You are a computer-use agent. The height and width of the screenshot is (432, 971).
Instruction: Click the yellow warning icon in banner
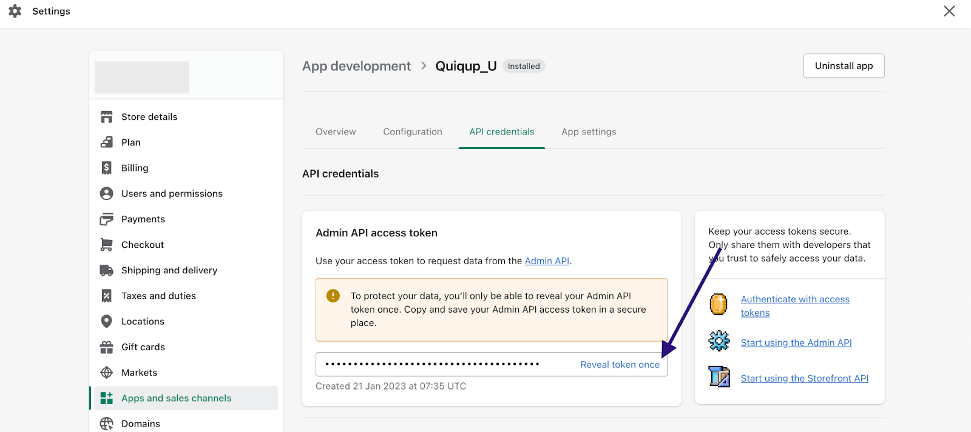pos(333,296)
